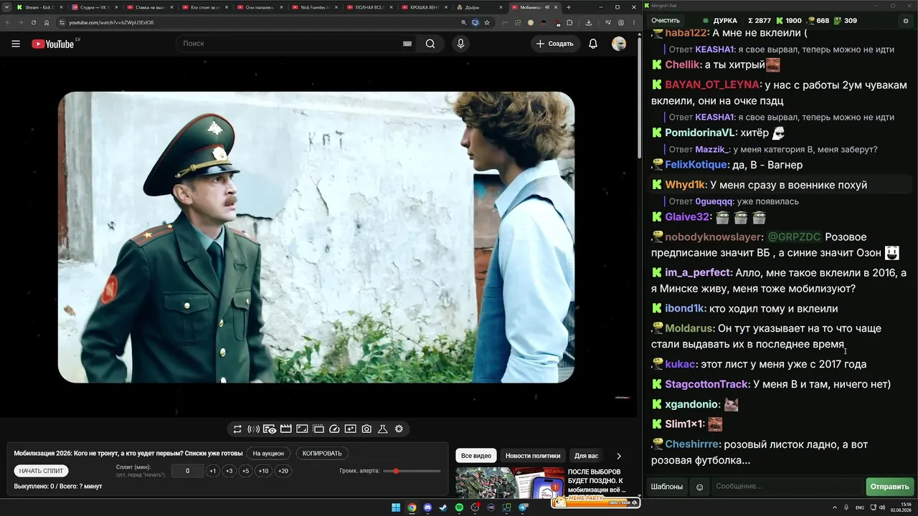Open the on-screen keyboard in the search box
The height and width of the screenshot is (516, 918).
point(407,44)
